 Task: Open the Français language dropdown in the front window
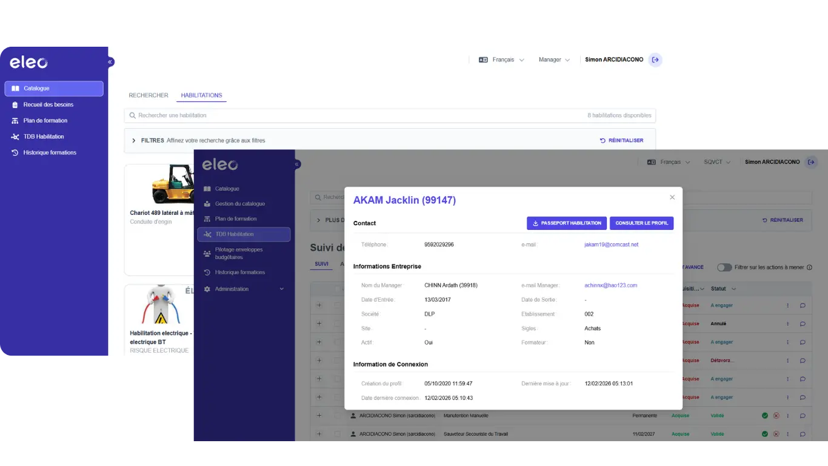coord(675,162)
